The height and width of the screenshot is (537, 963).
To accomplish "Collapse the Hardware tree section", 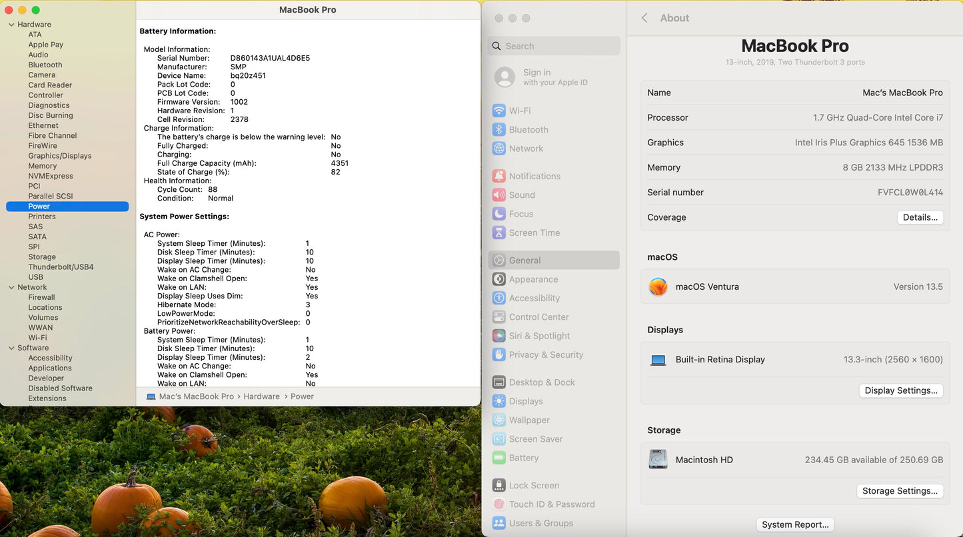I will [x=11, y=25].
